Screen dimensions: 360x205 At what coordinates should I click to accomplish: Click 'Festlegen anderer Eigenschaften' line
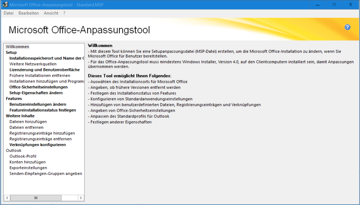tap(120, 122)
